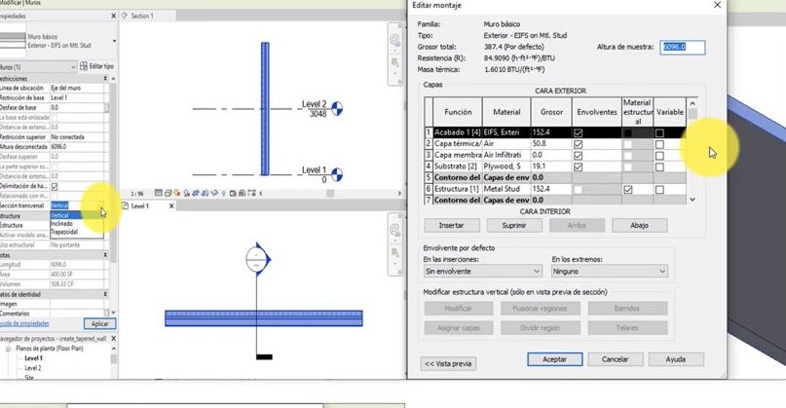Click the Insertar button

click(452, 226)
